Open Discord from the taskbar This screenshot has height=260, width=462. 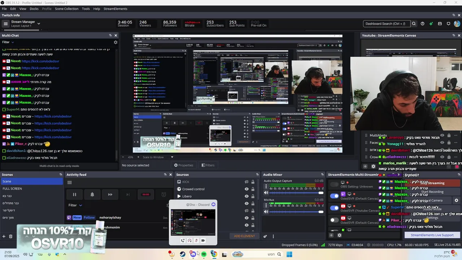click(x=193, y=254)
